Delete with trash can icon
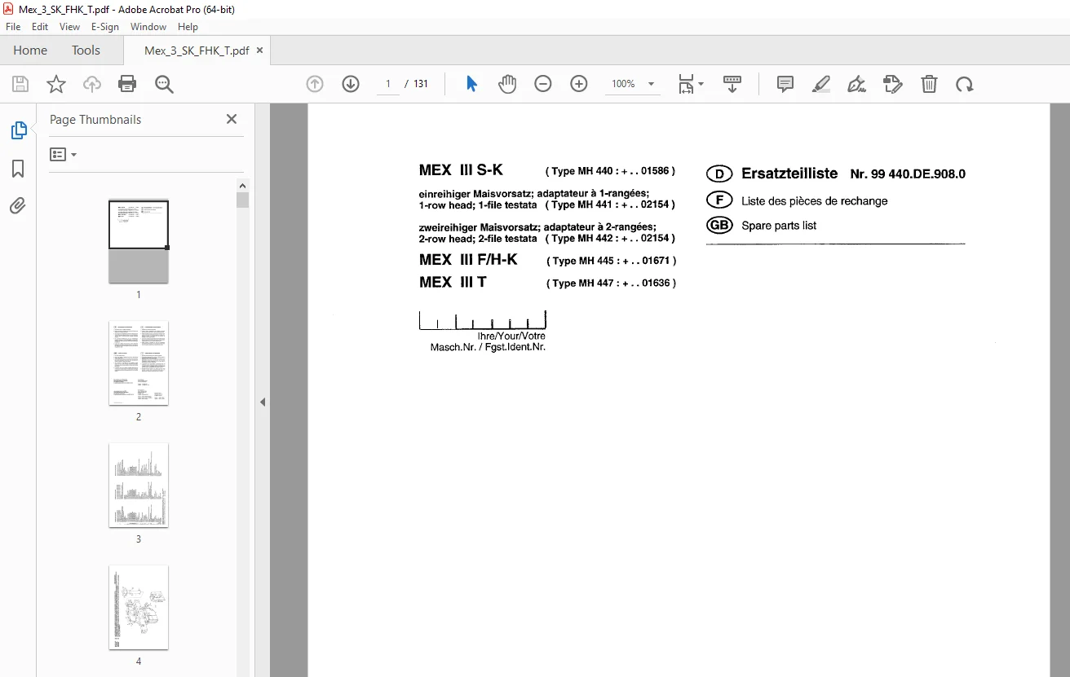Screen dimensions: 1070x677 pos(929,84)
